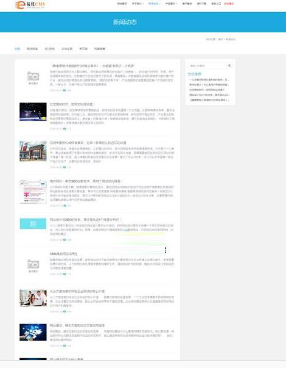Open 网站建设 静态页面 article title
The image size is (286, 368).
[77, 325]
